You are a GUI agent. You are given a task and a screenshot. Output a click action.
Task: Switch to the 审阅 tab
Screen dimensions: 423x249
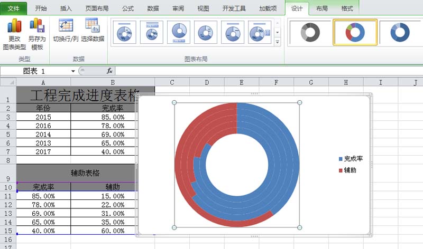point(178,8)
